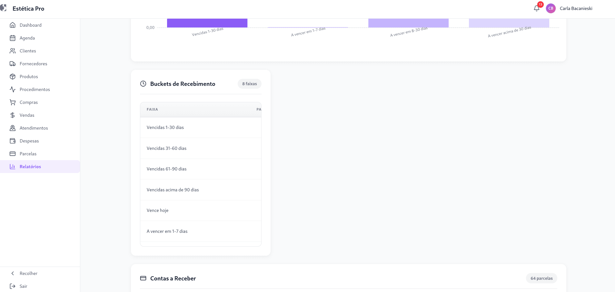Image resolution: width=615 pixels, height=292 pixels.
Task: Open the Parcelas page
Action: [x=40, y=154]
